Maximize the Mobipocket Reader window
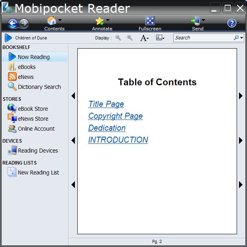Viewport: 247px width, 247px height. pos(227,8)
